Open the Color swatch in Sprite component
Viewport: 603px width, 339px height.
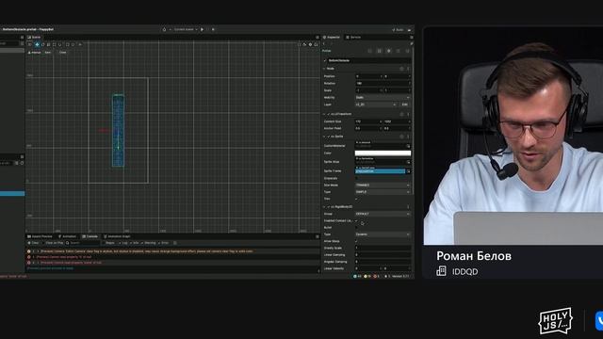point(383,153)
